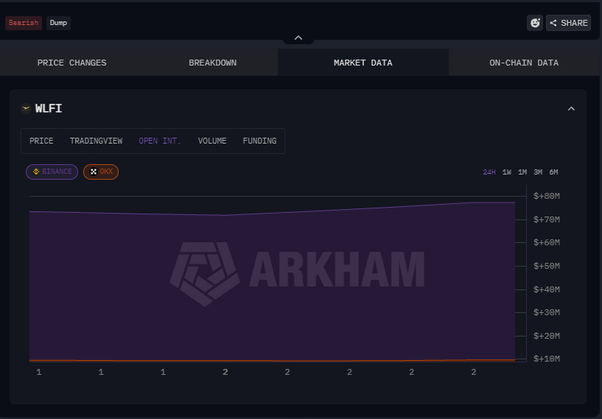
Task: Collapse the WLFI section chevron
Action: click(x=571, y=108)
